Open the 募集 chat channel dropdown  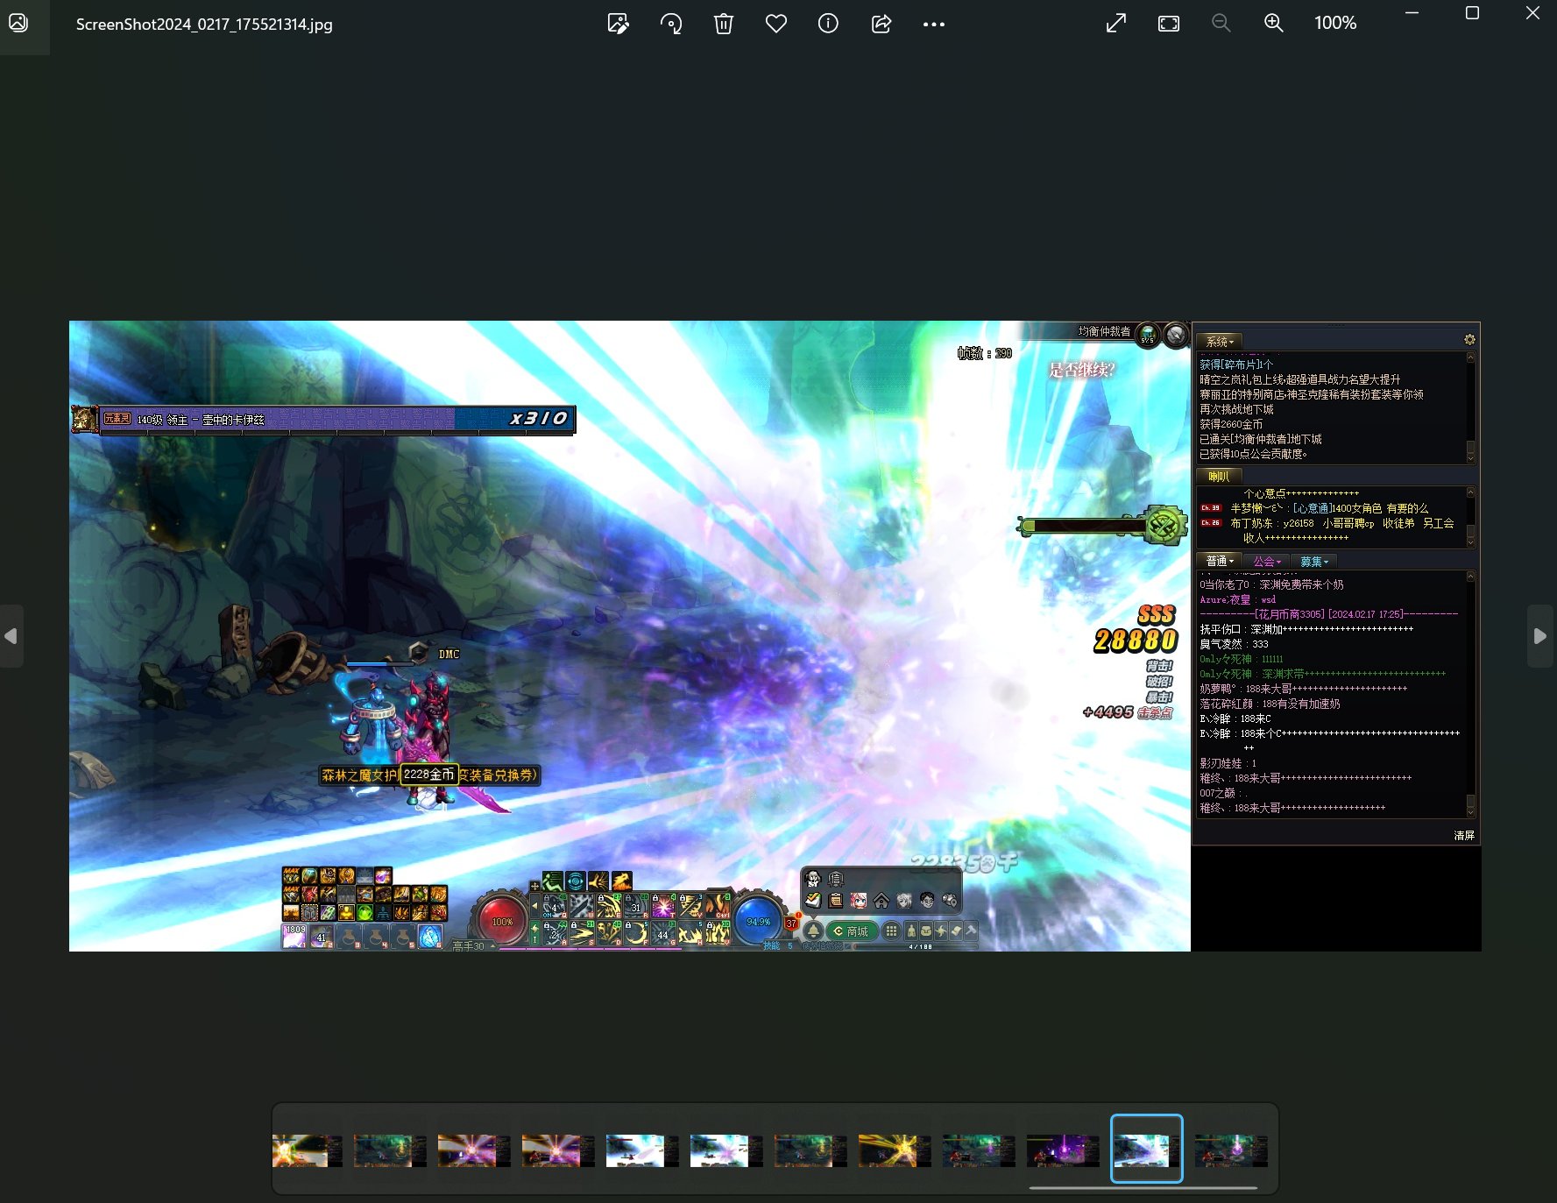click(1313, 561)
